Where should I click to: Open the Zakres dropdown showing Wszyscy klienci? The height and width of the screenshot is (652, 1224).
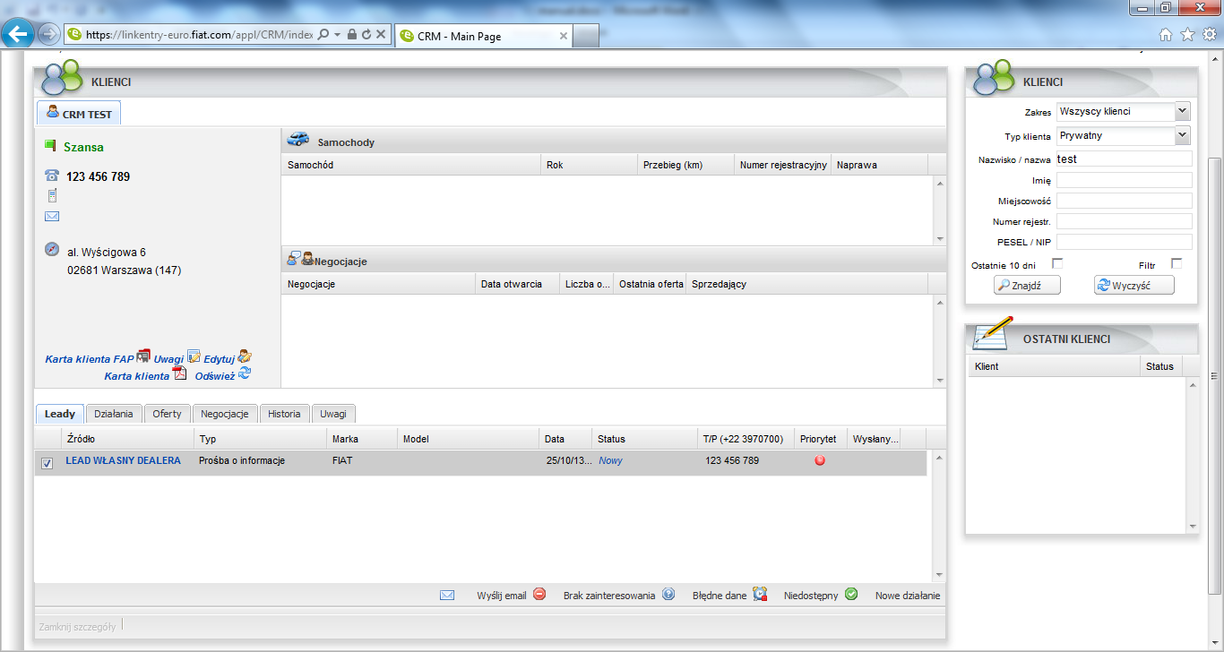(x=1123, y=112)
